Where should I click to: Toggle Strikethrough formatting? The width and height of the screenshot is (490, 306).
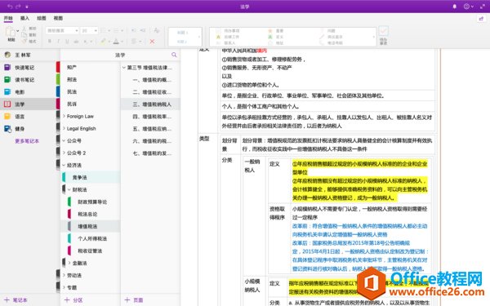point(76,42)
